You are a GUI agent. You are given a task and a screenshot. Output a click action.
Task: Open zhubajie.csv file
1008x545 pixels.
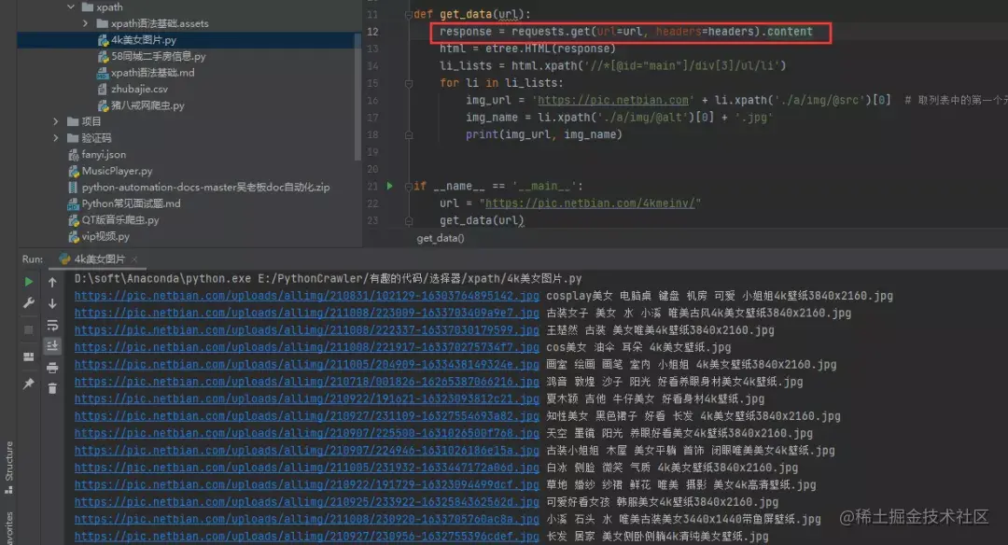click(139, 89)
